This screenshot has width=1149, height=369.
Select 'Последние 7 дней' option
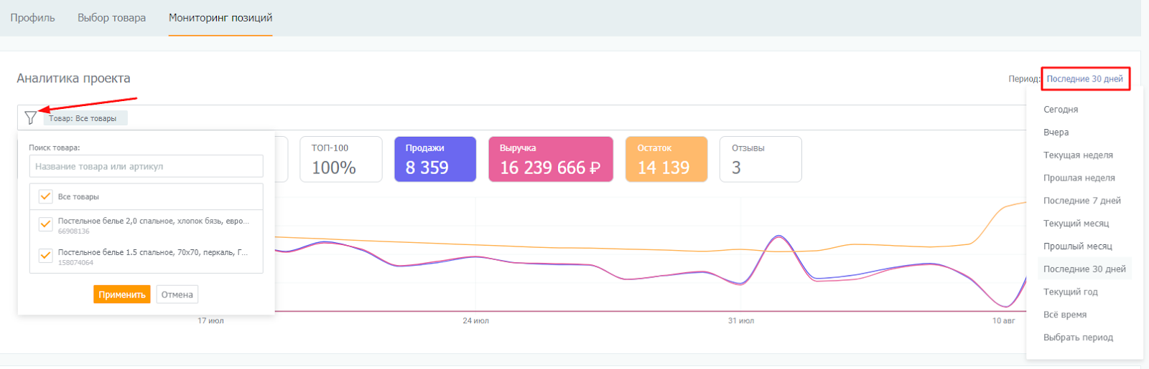click(1081, 201)
